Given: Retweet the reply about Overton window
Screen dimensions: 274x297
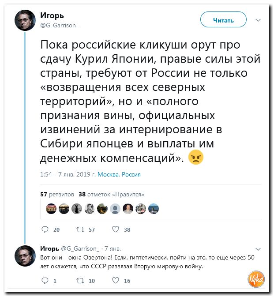Looking at the screenshot, I should coord(80,281).
